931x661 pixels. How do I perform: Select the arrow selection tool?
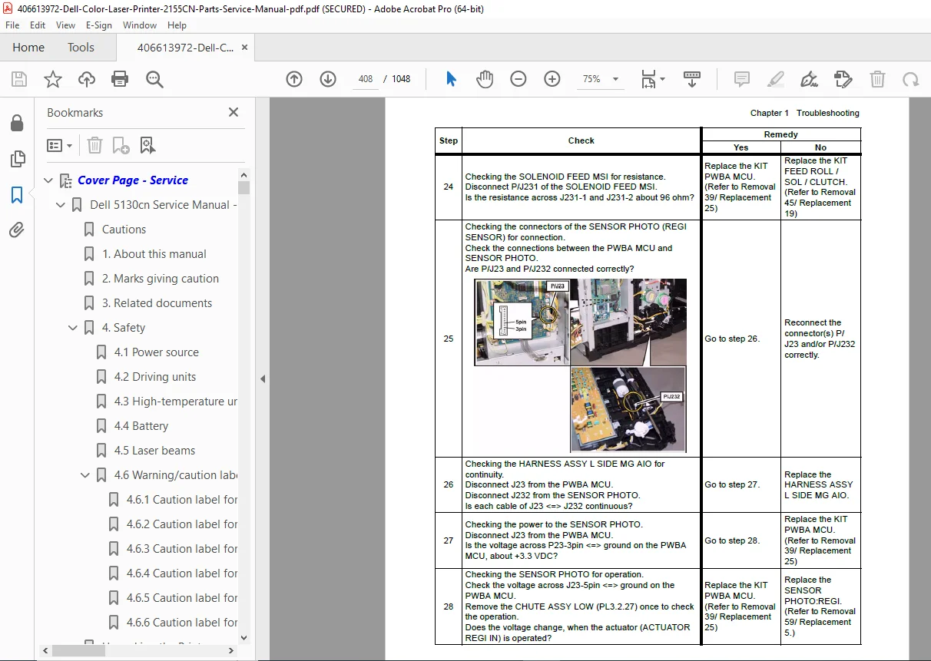tap(451, 79)
